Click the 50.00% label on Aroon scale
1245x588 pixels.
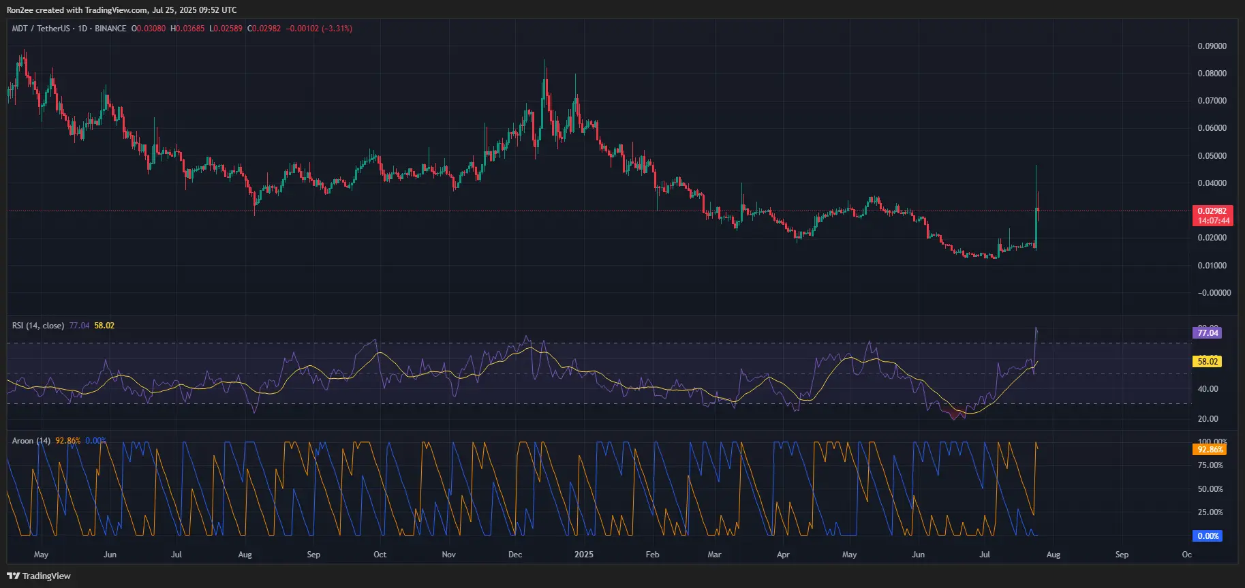point(1210,489)
